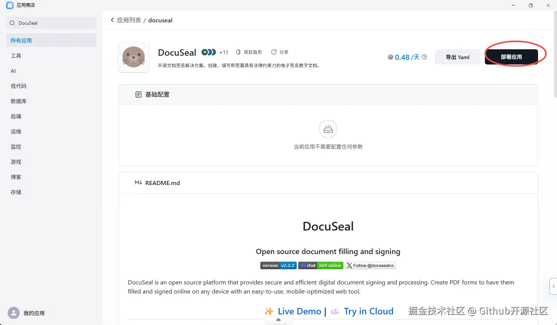Select the 监控 category
The image size is (557, 325).
(x=51, y=147)
